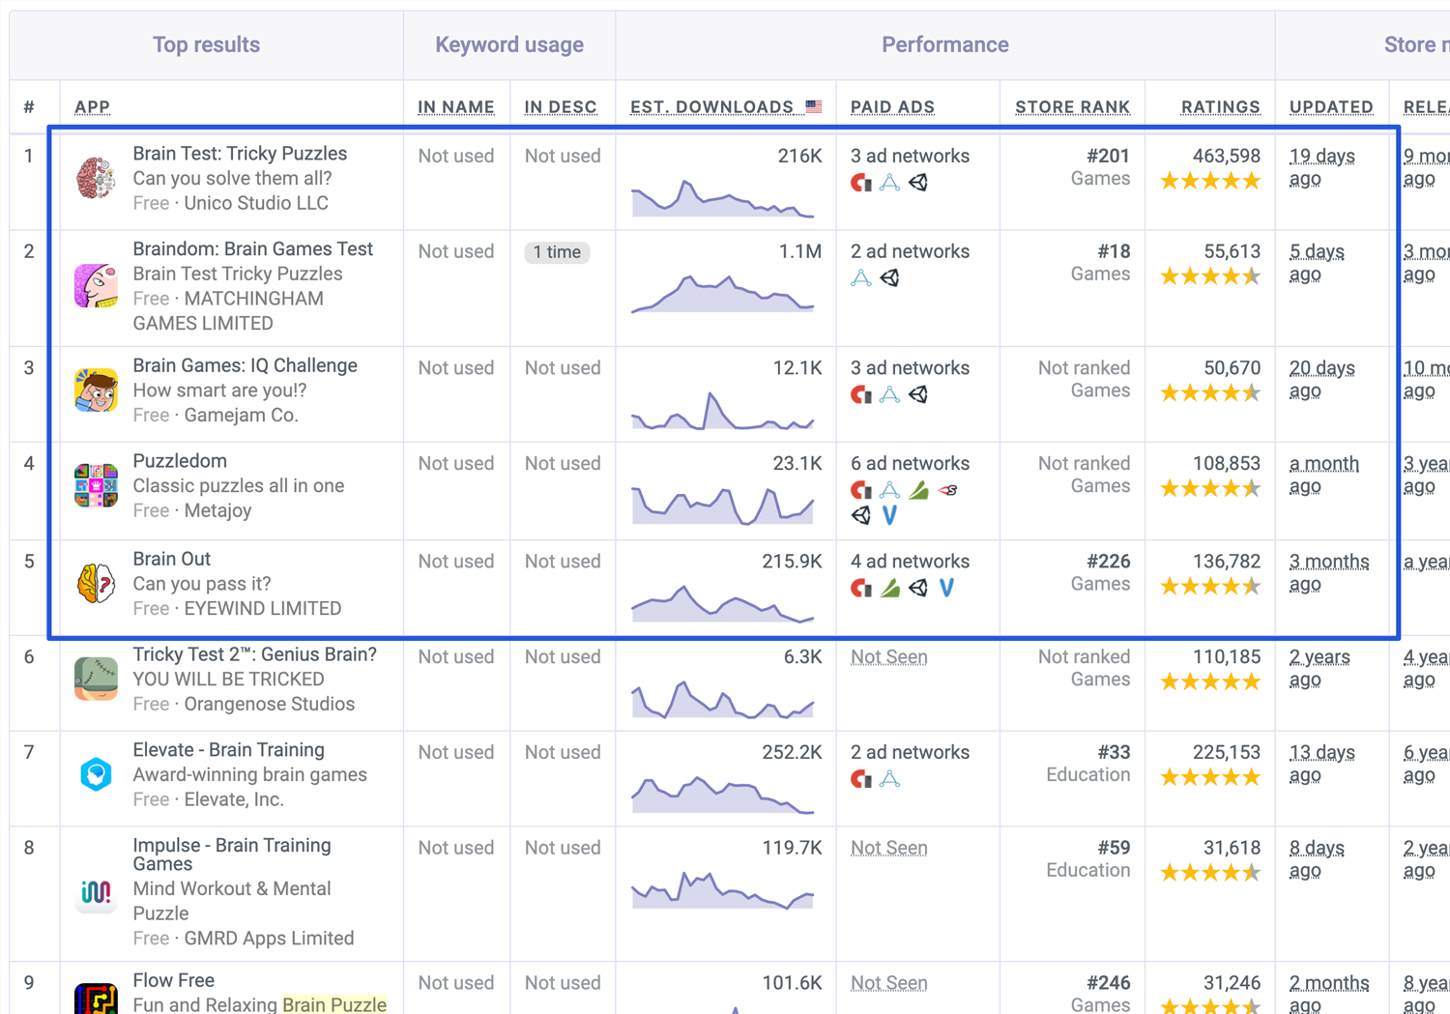
Task: Click the Tricky Test 2 app title
Action: (254, 654)
